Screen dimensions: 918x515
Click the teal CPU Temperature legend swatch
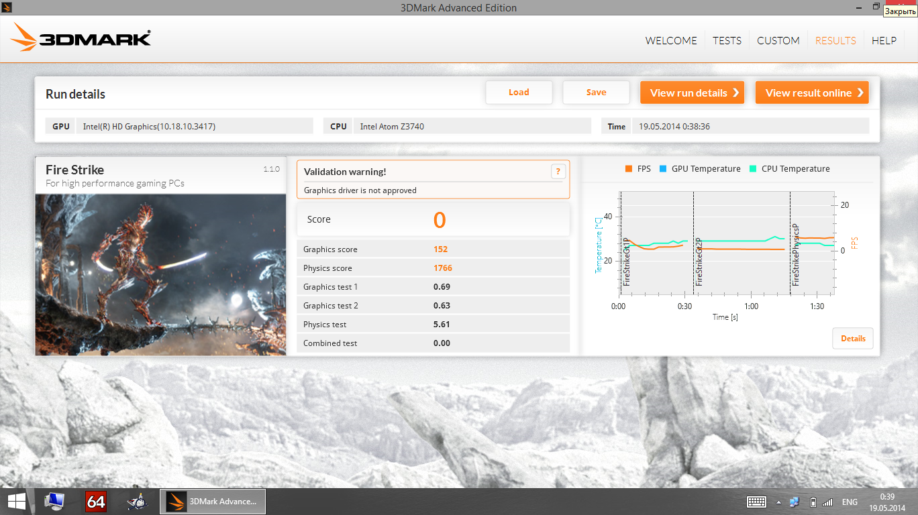pos(753,169)
